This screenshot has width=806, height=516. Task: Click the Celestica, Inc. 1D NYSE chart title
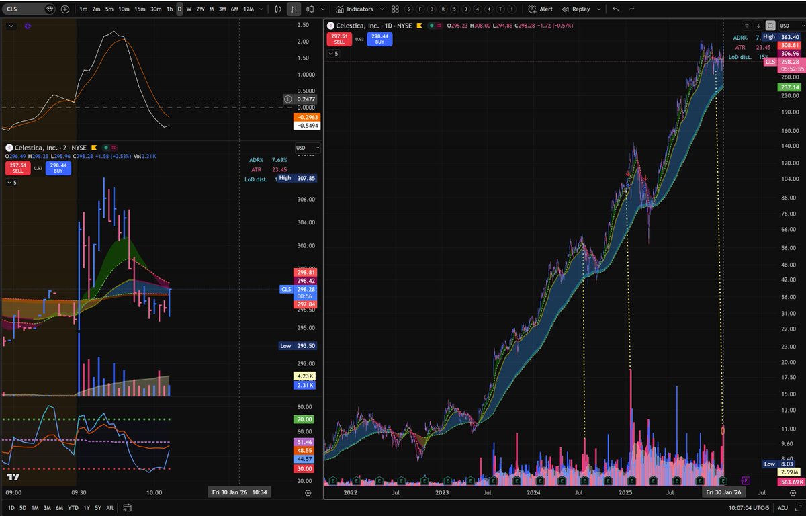tap(374, 25)
